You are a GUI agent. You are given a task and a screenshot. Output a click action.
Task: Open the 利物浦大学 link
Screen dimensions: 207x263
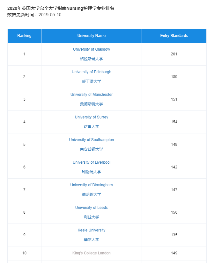pos(92,172)
